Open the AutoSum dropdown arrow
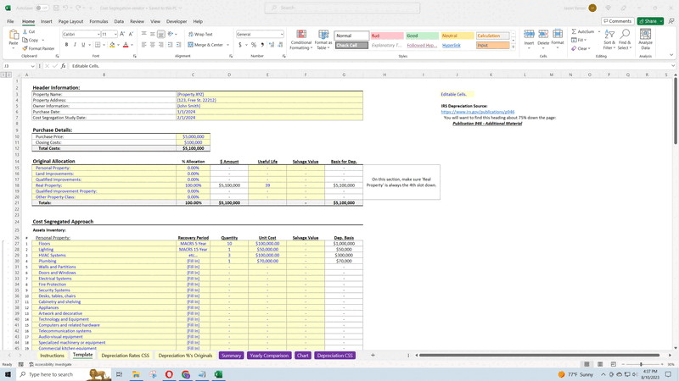The height and width of the screenshot is (381, 679). (x=598, y=31)
